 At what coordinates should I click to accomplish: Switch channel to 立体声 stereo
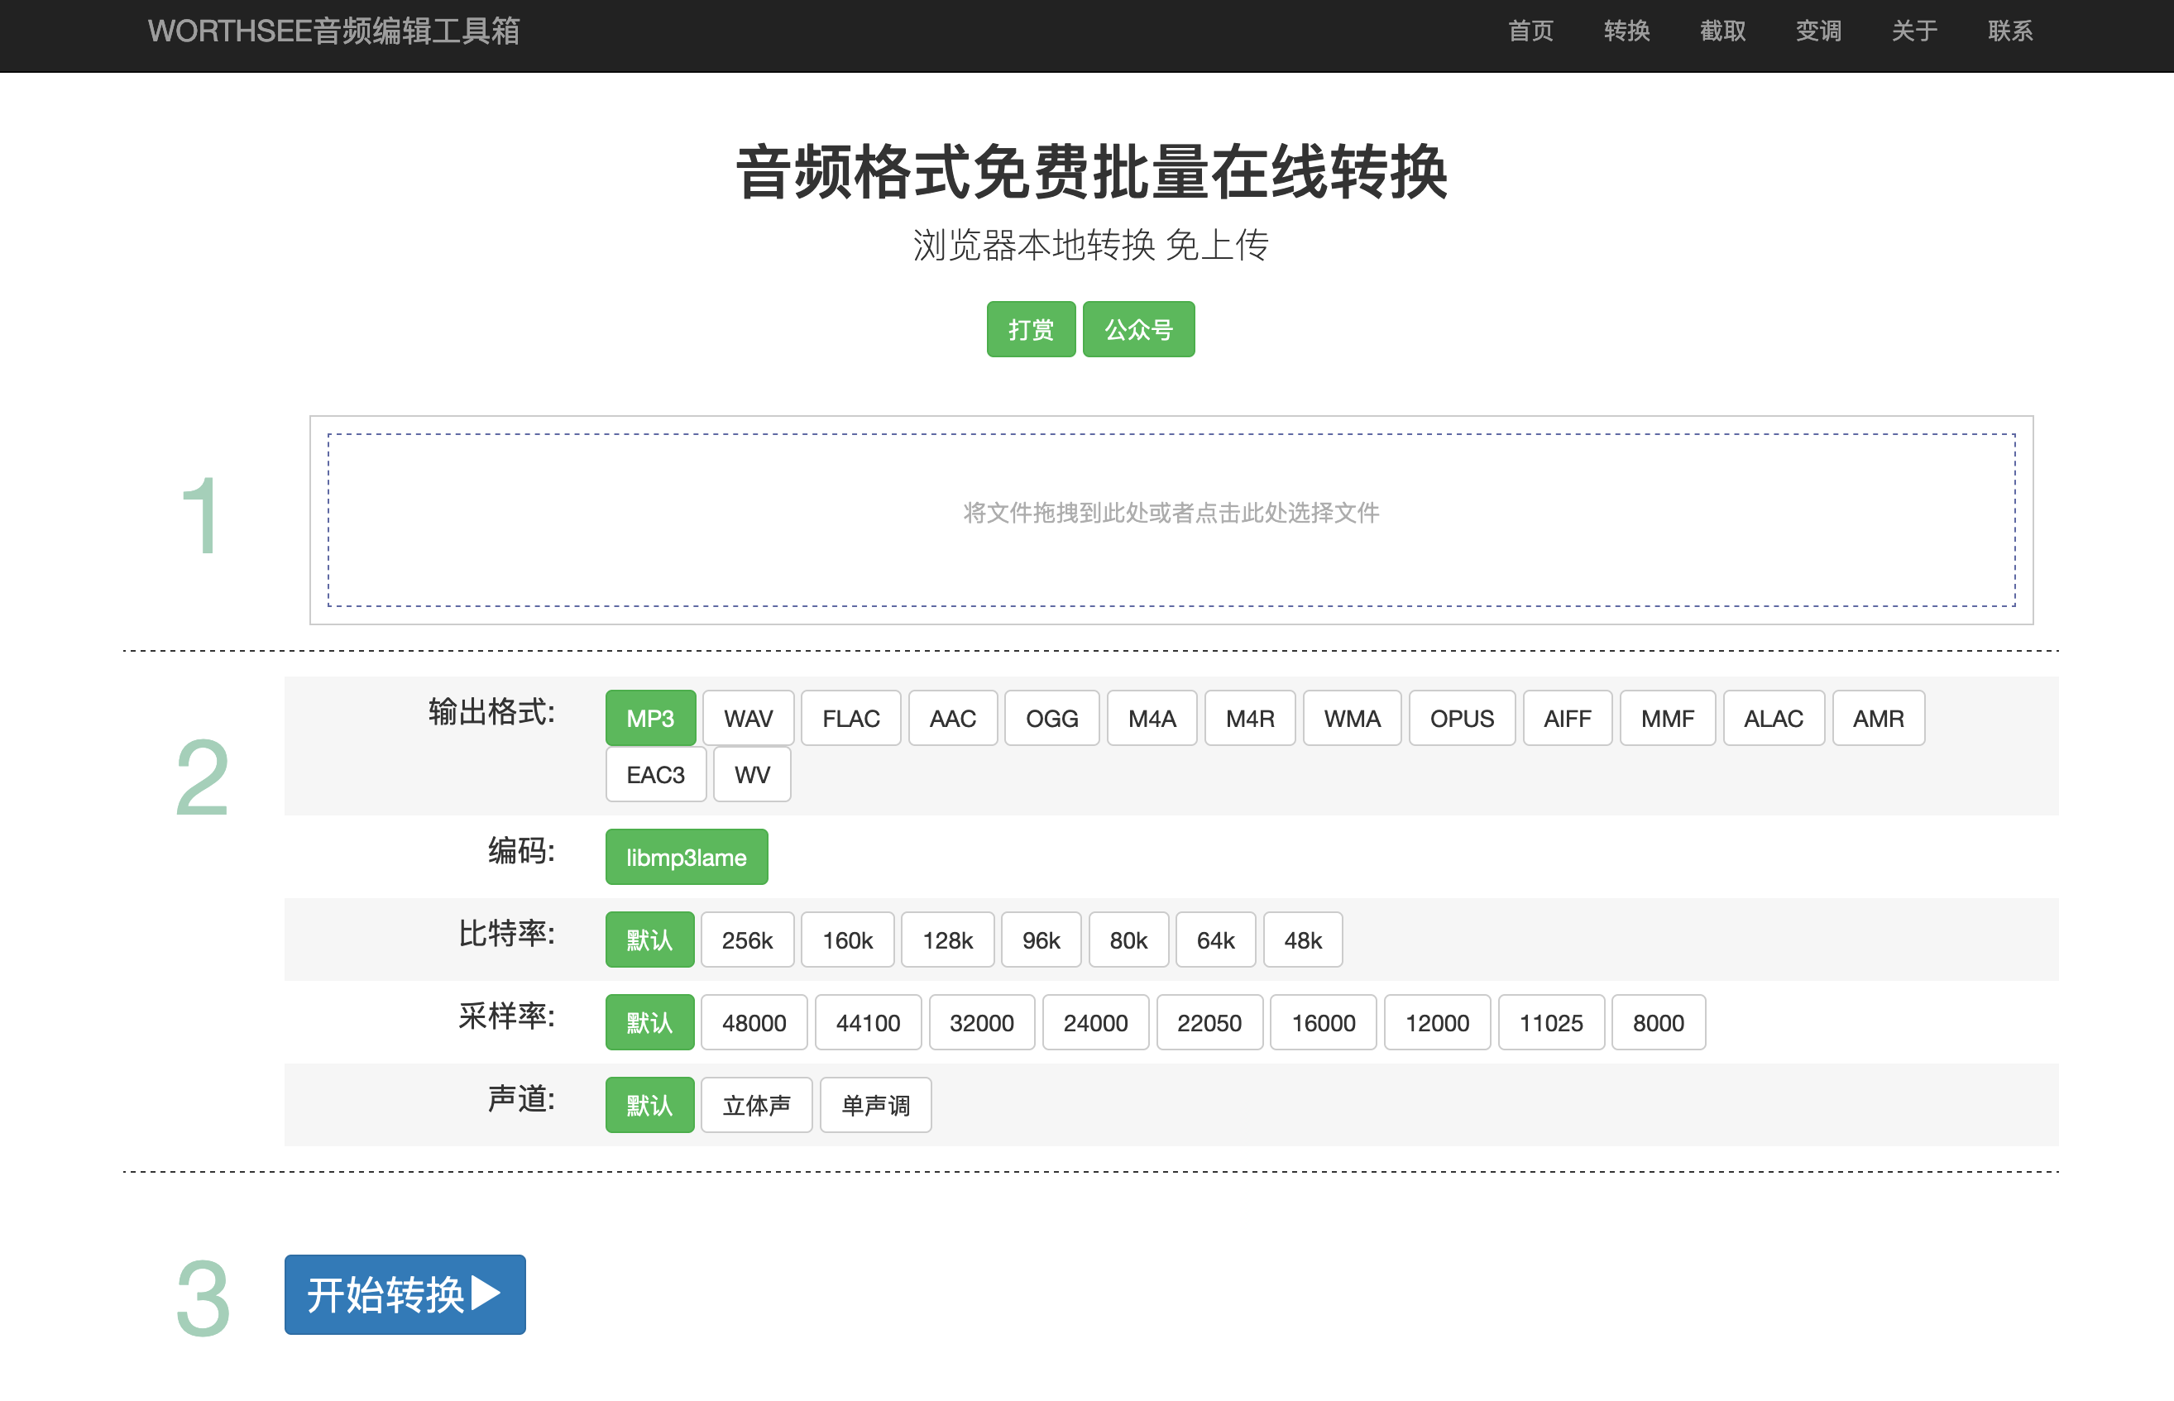click(x=755, y=1105)
